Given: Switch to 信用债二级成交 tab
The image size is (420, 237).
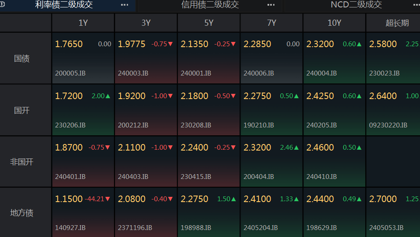Looking at the screenshot, I should [210, 4].
